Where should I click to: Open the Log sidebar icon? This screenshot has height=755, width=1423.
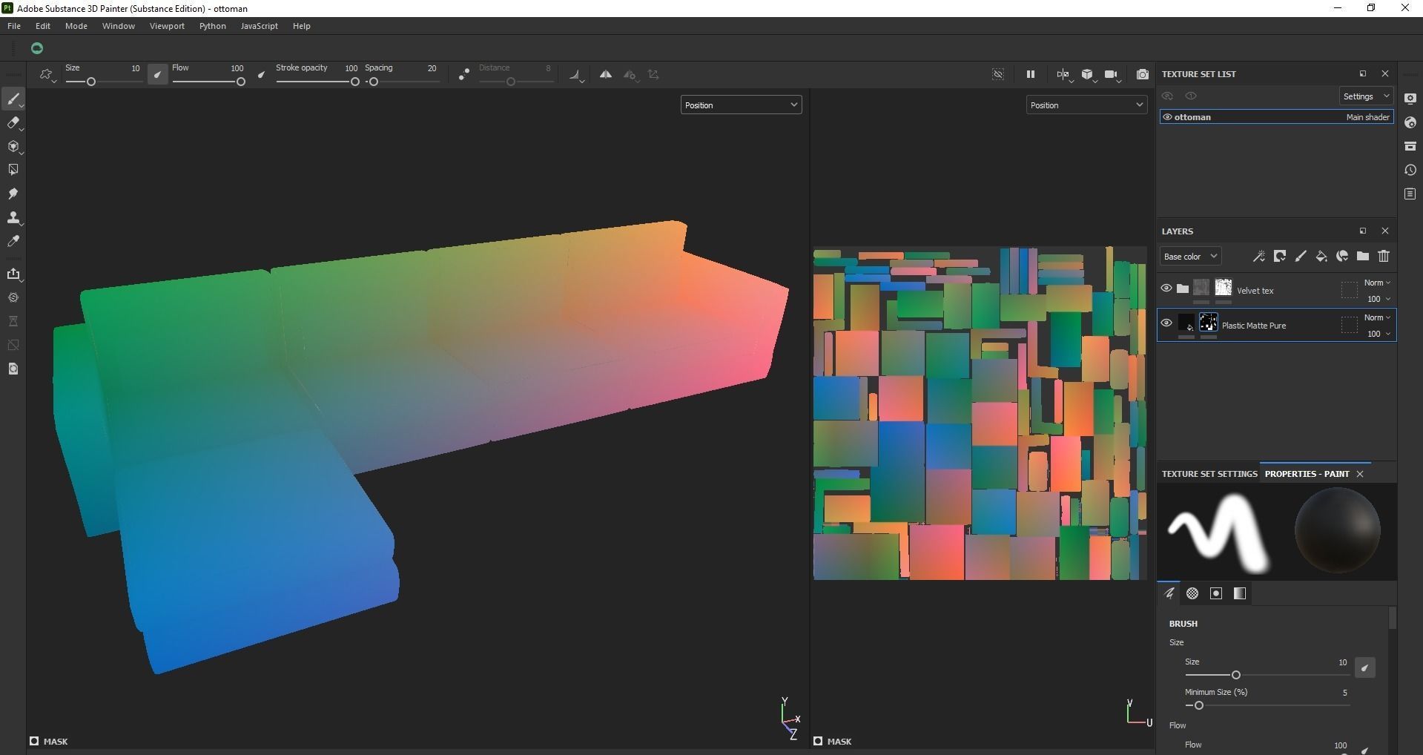[1410, 194]
